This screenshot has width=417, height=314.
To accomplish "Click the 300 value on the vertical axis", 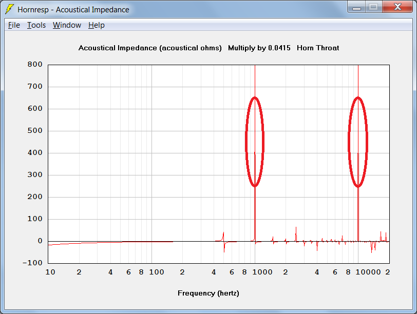I will 35,174.
